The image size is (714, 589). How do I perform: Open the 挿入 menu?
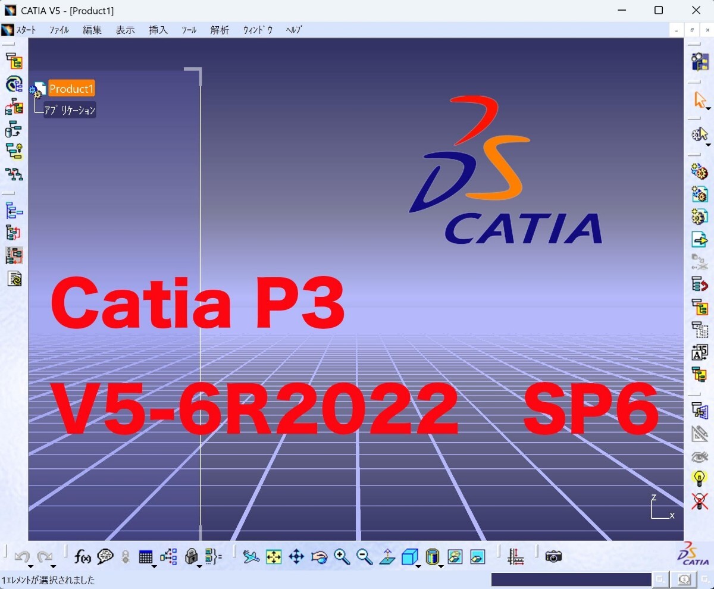[x=158, y=29]
